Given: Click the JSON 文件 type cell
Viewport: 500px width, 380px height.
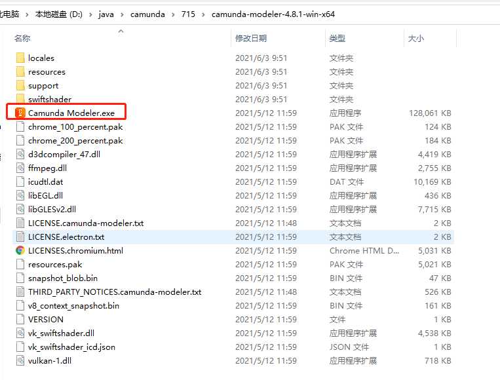Looking at the screenshot, I should 349,347.
